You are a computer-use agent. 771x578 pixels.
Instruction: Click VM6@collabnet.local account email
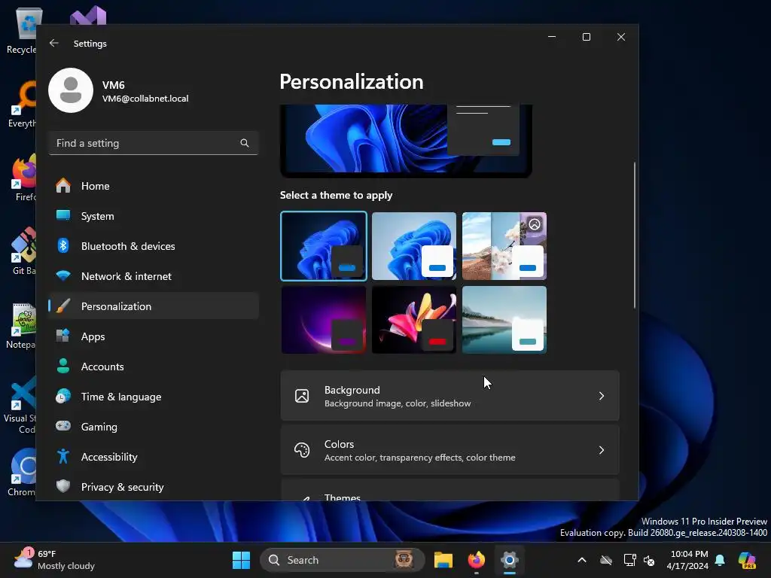coord(145,99)
